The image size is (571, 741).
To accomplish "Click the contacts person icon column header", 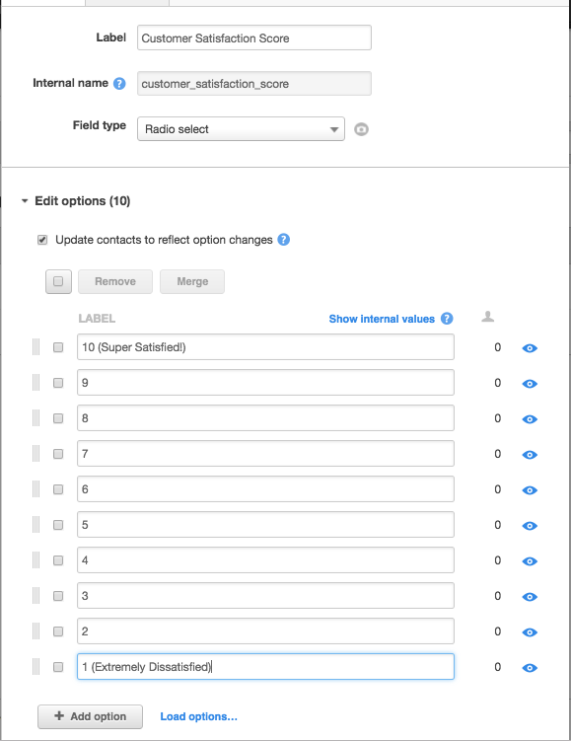I will tap(488, 317).
